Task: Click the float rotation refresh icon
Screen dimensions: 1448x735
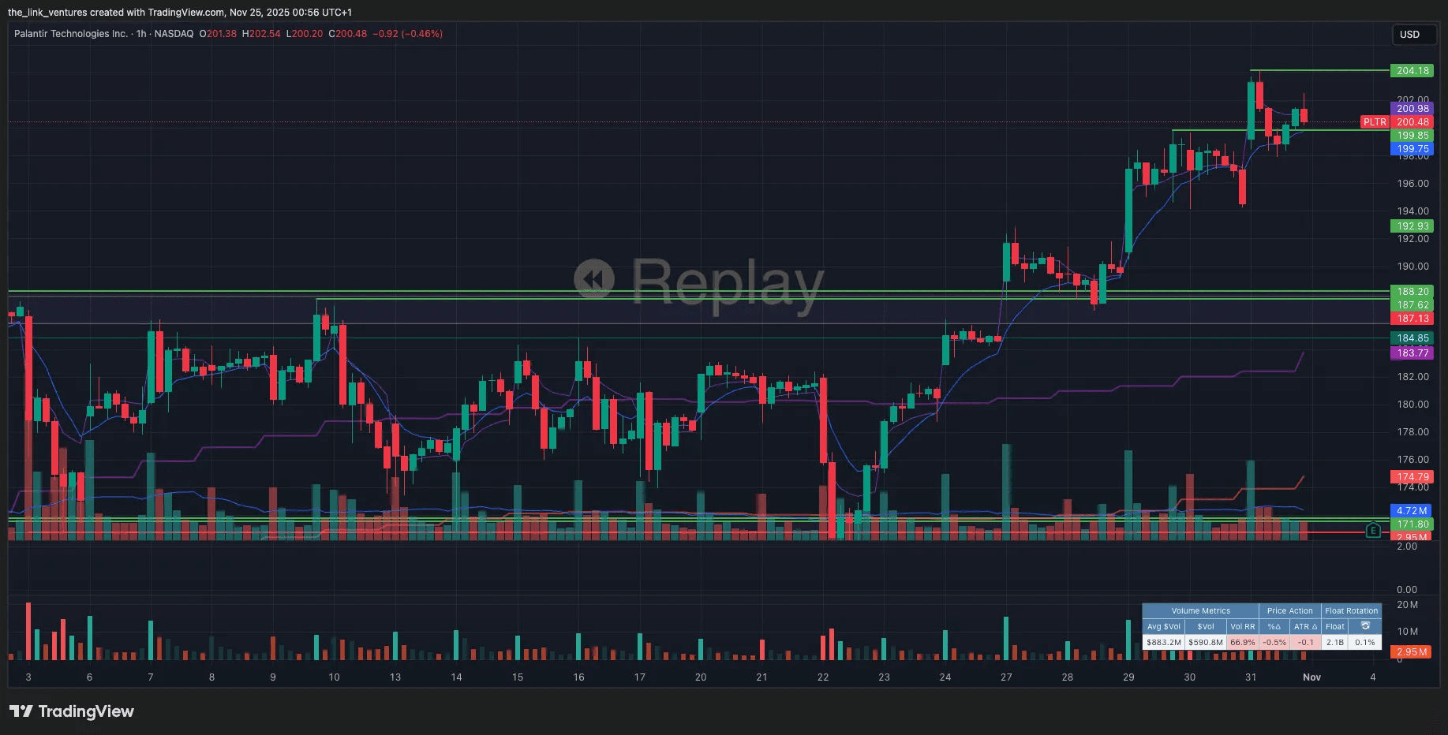Action: 1365,625
